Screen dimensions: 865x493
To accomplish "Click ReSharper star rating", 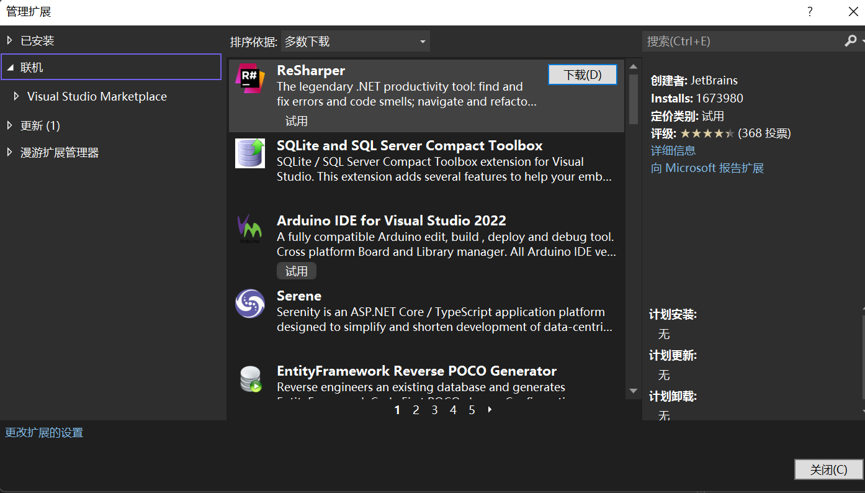I will tap(707, 133).
